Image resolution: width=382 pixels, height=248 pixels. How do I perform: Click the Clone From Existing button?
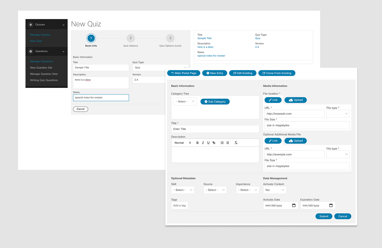277,73
